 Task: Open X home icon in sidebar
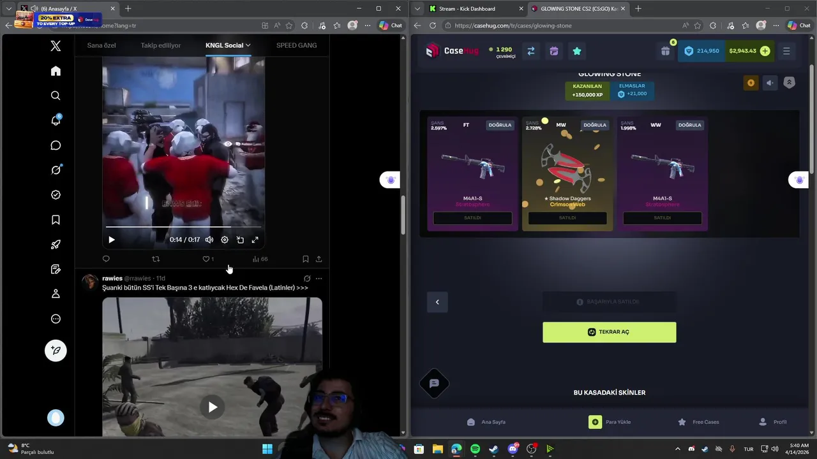tap(56, 71)
